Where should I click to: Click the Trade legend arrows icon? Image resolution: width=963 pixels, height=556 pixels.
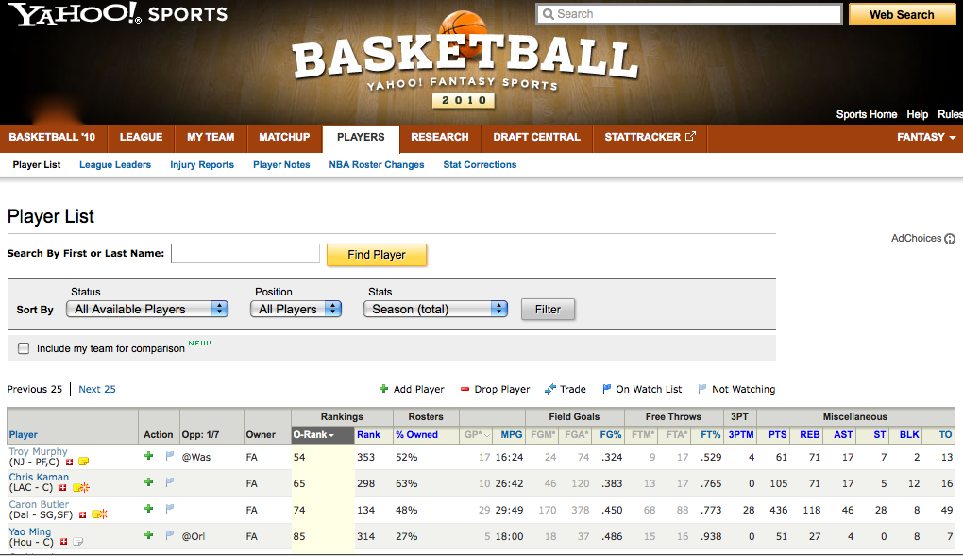click(550, 388)
